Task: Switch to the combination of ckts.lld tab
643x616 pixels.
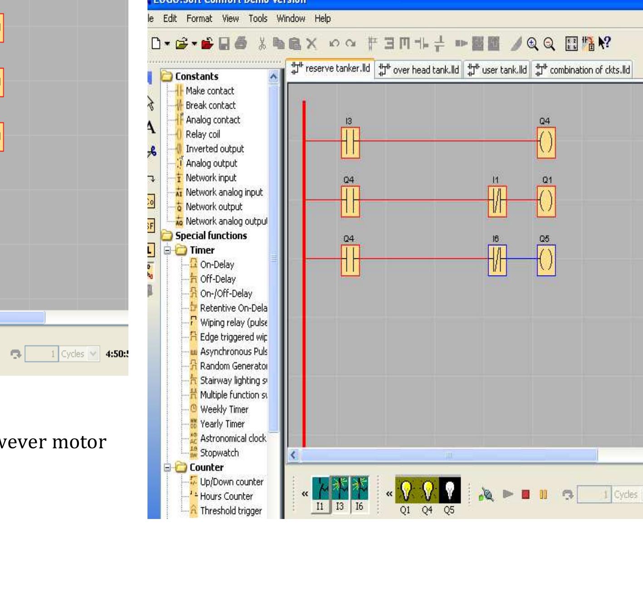Action: click(582, 70)
